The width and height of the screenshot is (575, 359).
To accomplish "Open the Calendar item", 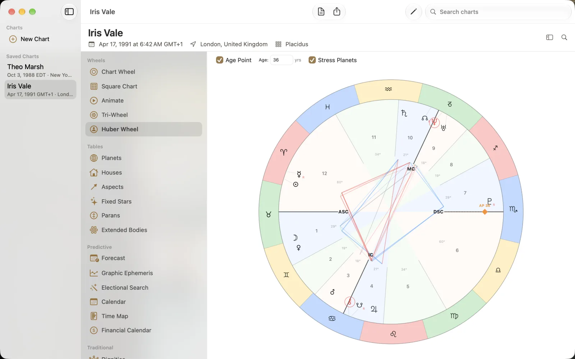I will [x=144, y=302].
